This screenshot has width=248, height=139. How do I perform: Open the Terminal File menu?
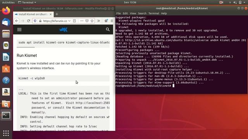(118, 14)
